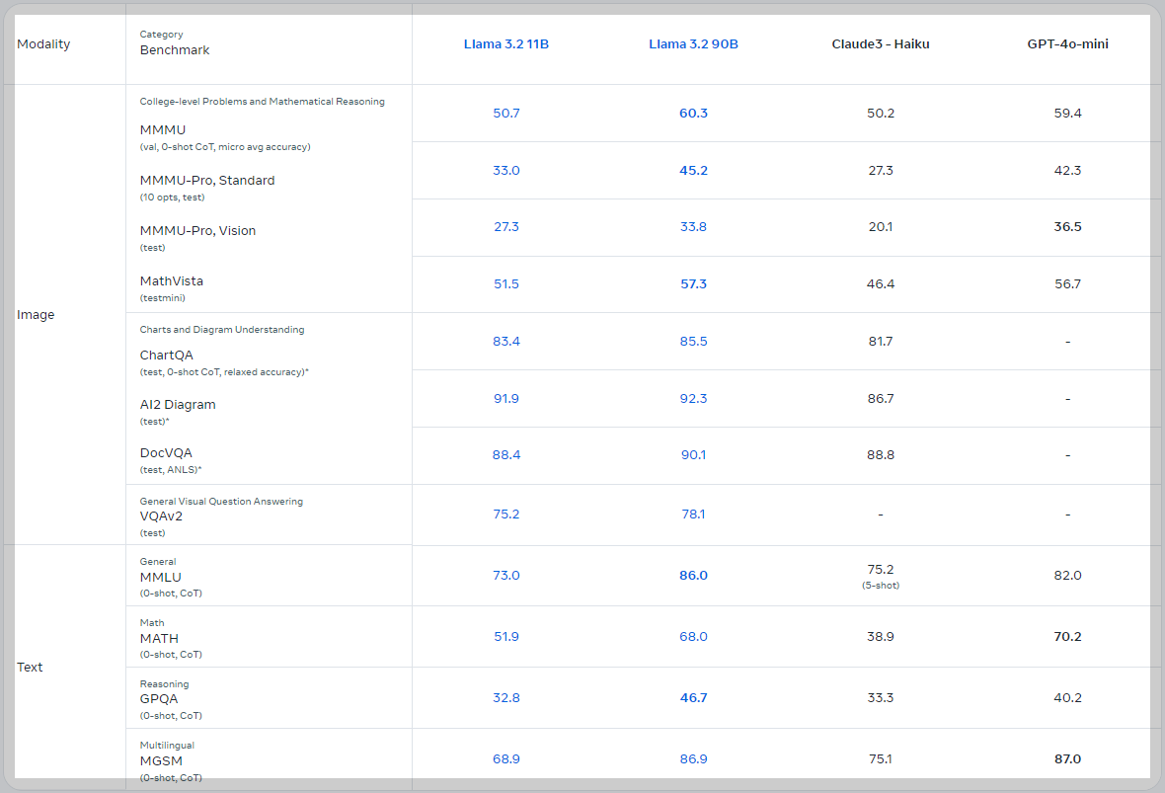Click the 46.7 GPQA value
This screenshot has height=793, width=1165.
[x=693, y=698]
